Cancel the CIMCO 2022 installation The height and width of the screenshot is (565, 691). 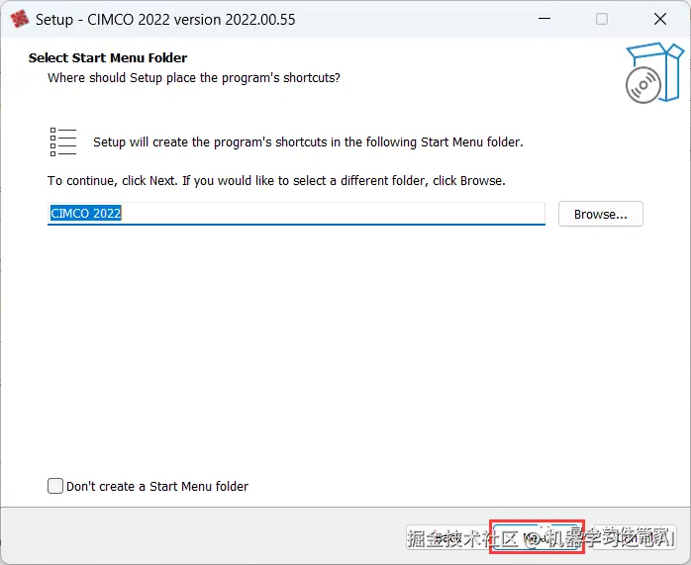pyautogui.click(x=633, y=537)
